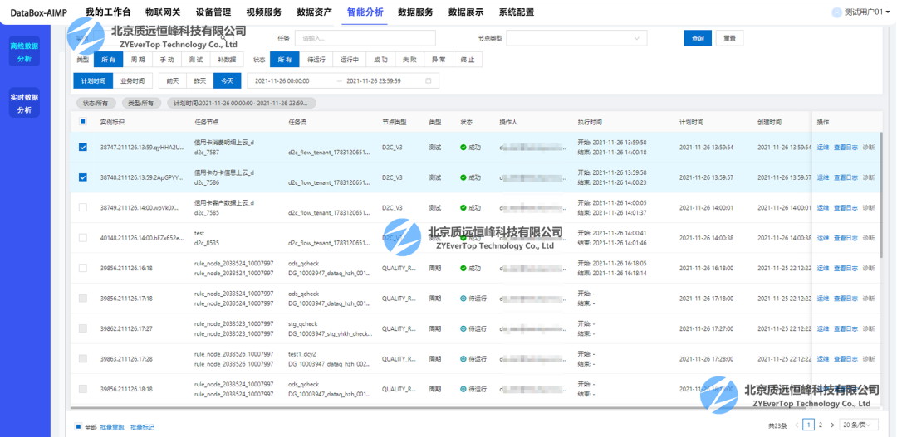The width and height of the screenshot is (897, 437).
Task: Filter status by 终止
Action: coord(468,60)
